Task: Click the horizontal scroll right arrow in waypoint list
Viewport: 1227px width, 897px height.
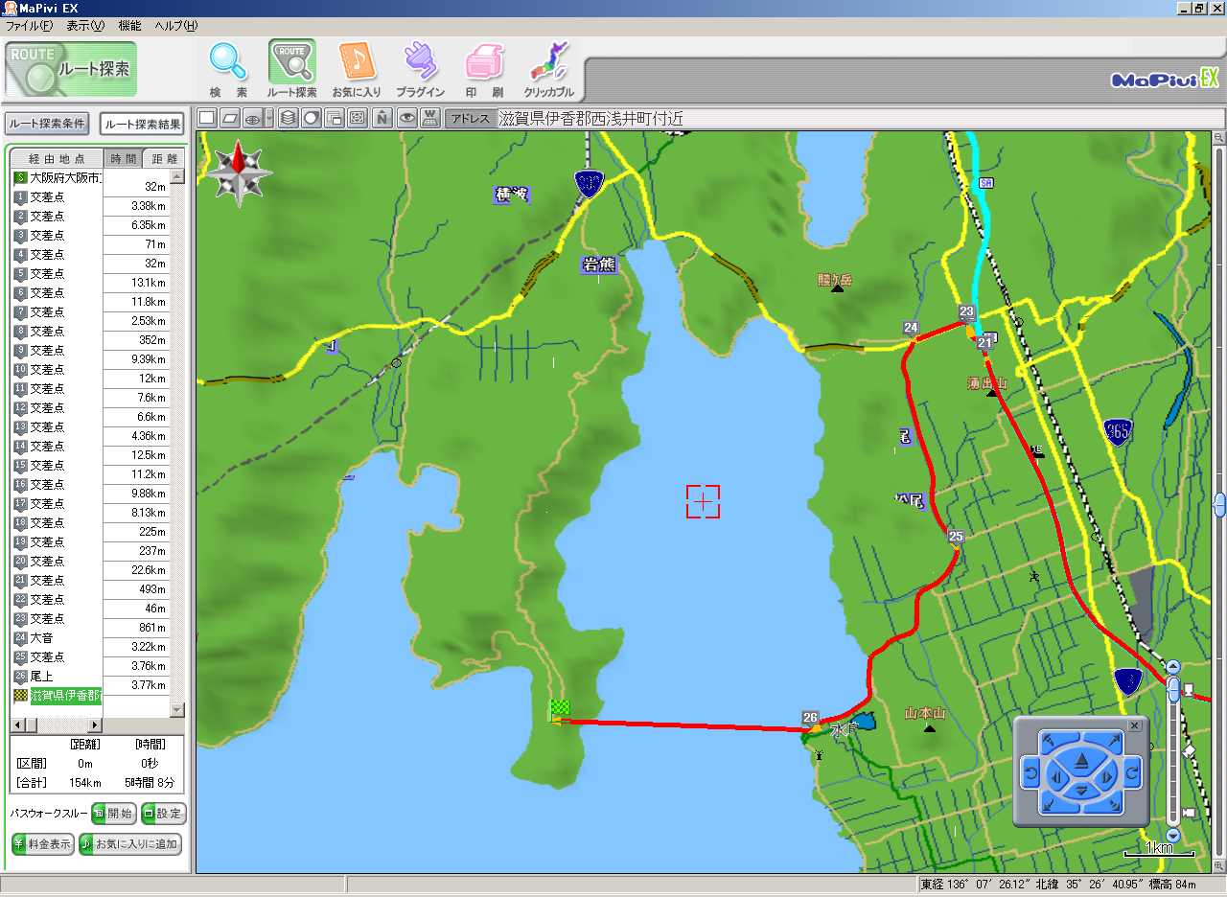Action: (94, 724)
